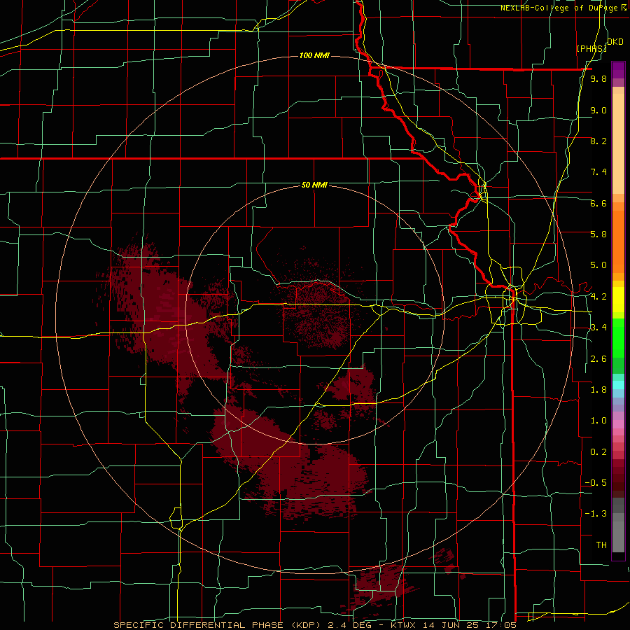Viewport: 630px width, 630px height.
Task: Click the "6.6" color scale value
Action: pos(598,203)
